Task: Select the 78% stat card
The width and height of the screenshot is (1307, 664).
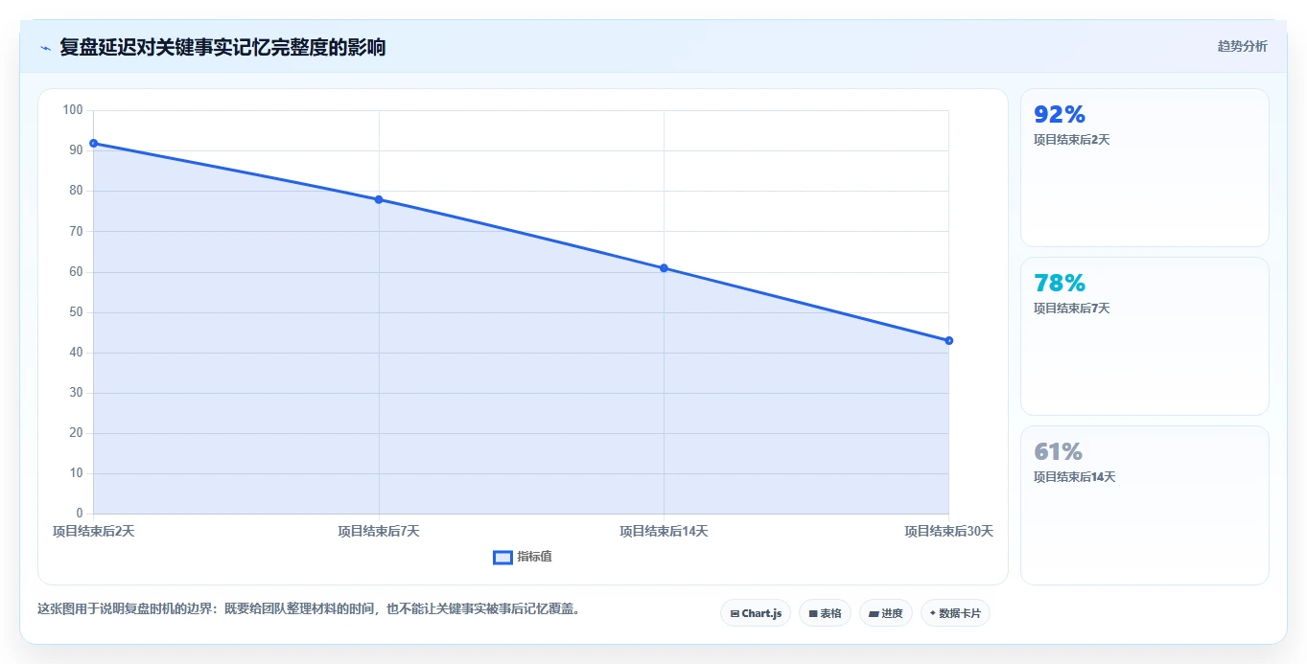Action: point(1145,336)
